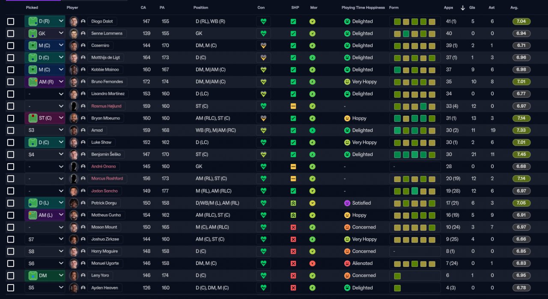
Task: Open Amad's S3 substitute dropdown
Action: (45, 130)
